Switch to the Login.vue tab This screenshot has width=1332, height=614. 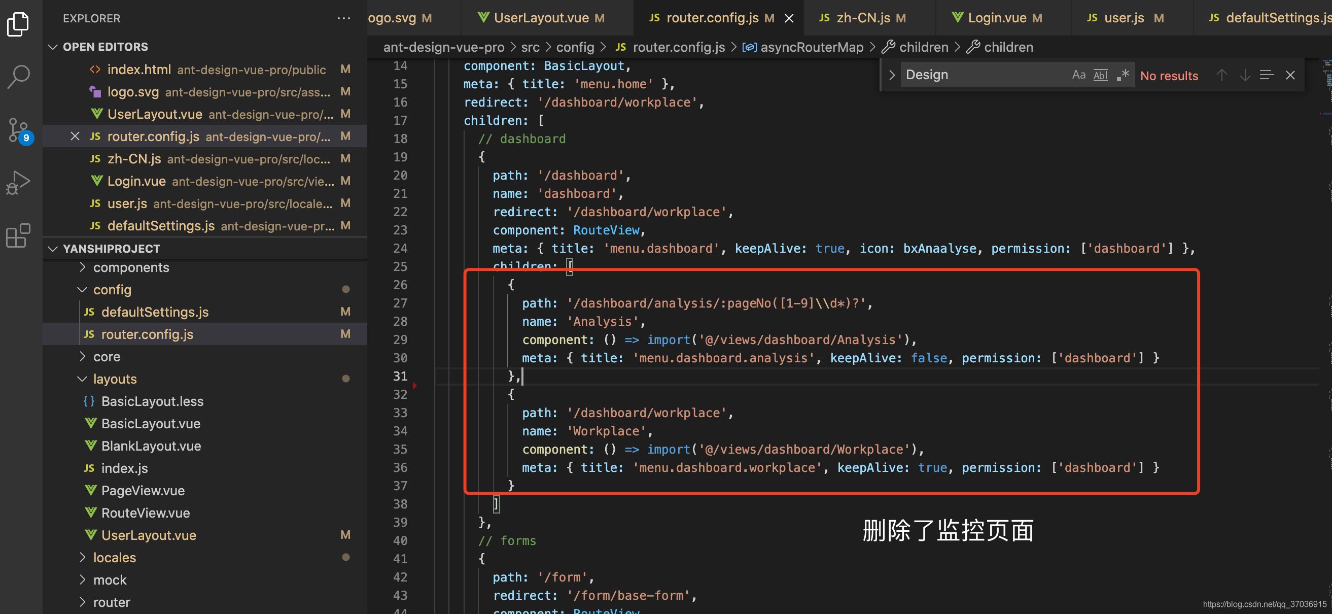pos(996,18)
